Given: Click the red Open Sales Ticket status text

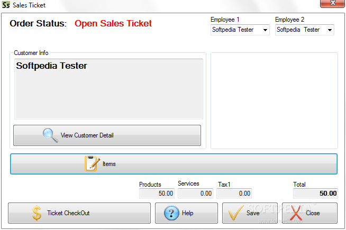Looking at the screenshot, I should [113, 23].
